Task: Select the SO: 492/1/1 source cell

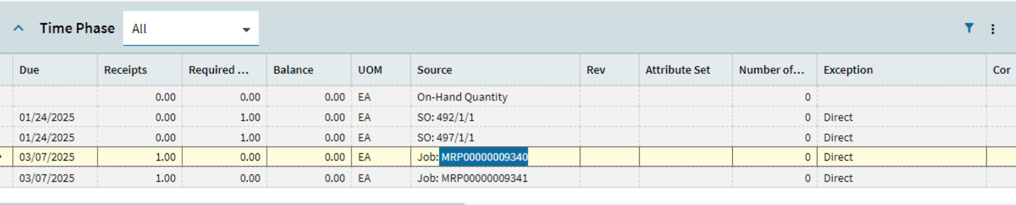Action: pyautogui.click(x=495, y=117)
